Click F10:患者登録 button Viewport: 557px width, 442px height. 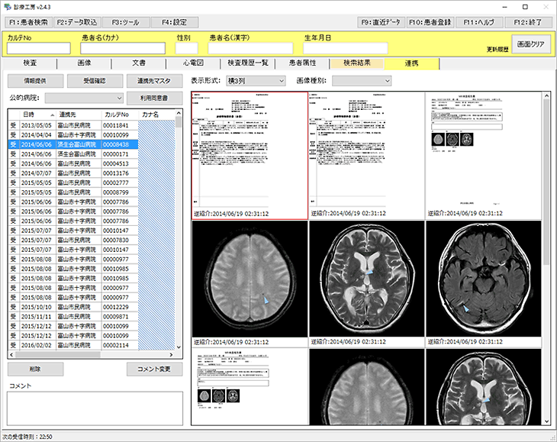click(430, 22)
